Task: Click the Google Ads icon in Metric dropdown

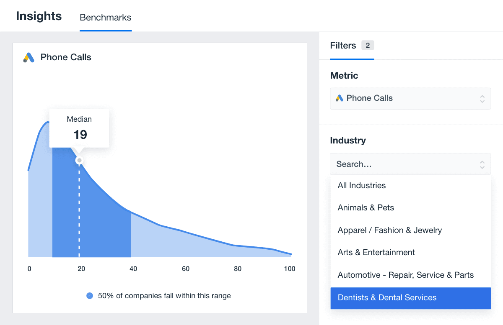Action: click(x=340, y=98)
